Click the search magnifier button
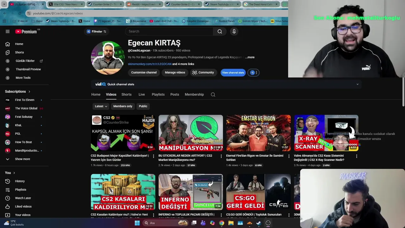The height and width of the screenshot is (228, 405). coord(220,31)
